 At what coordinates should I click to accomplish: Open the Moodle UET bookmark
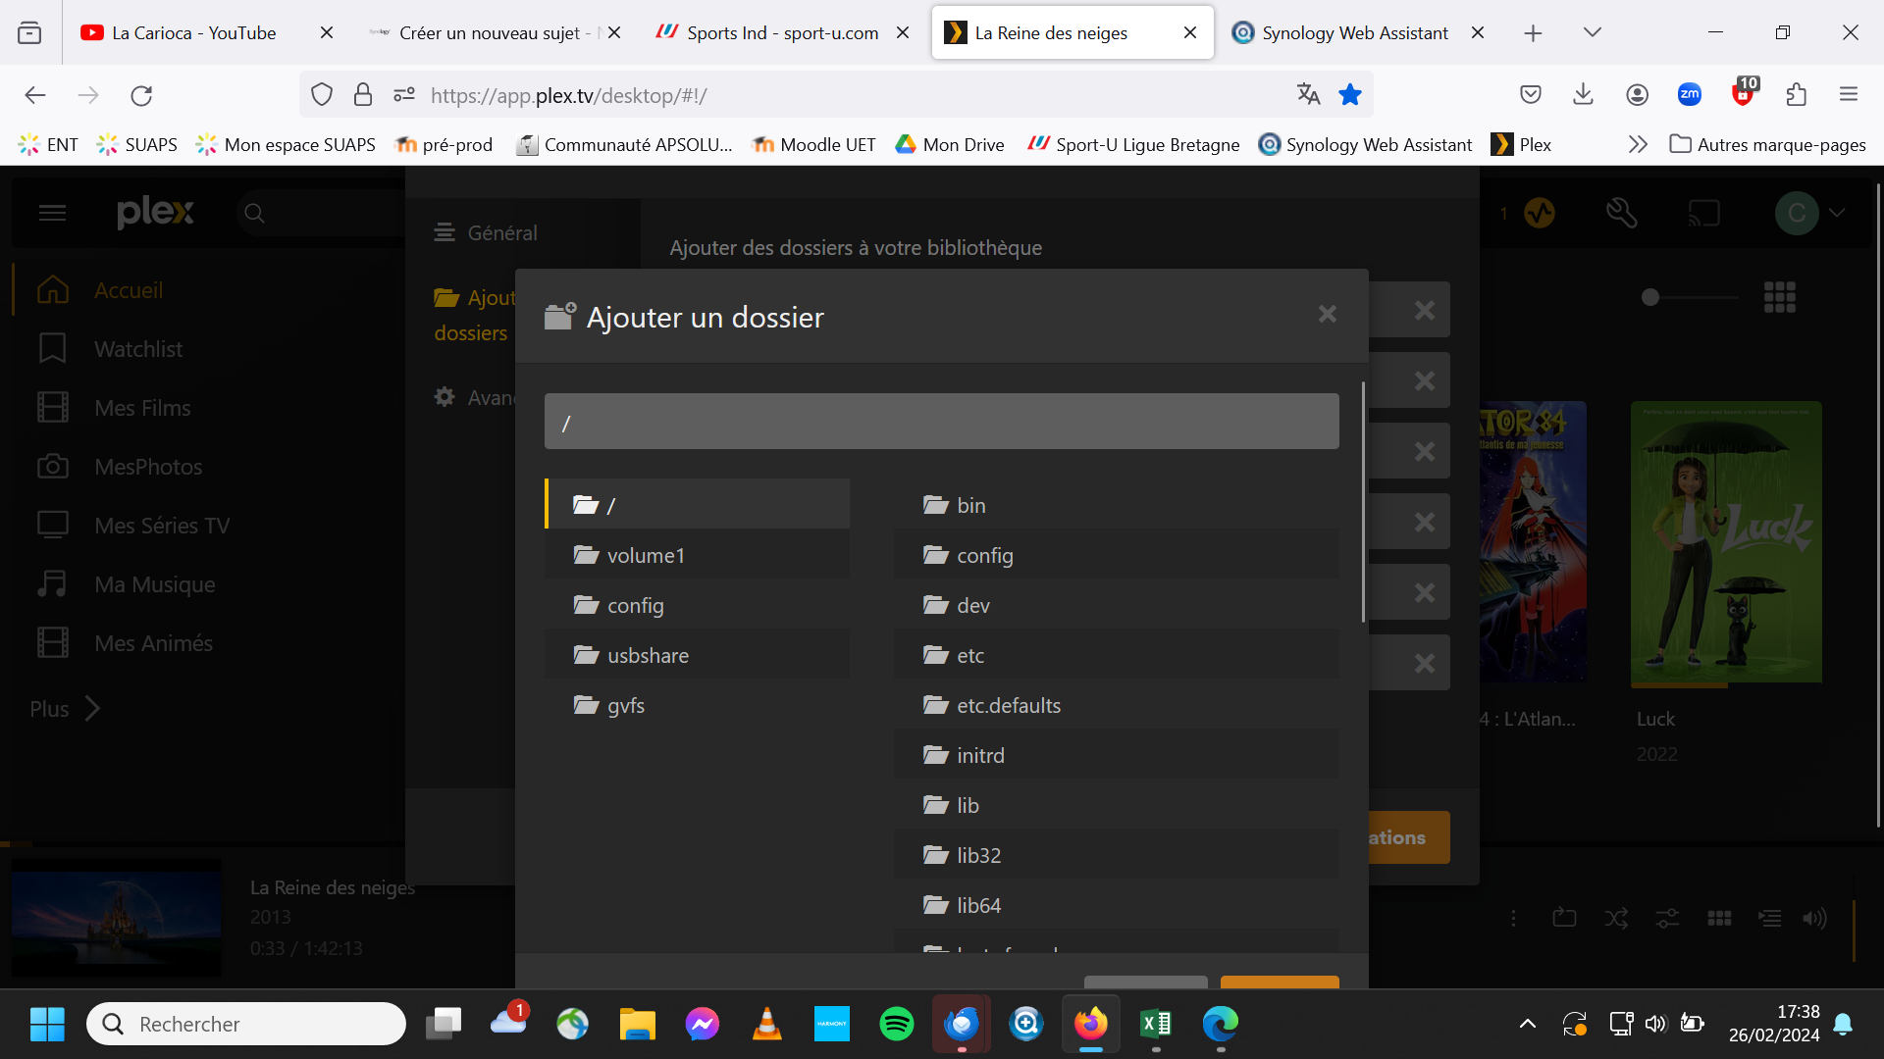pyautogui.click(x=813, y=145)
